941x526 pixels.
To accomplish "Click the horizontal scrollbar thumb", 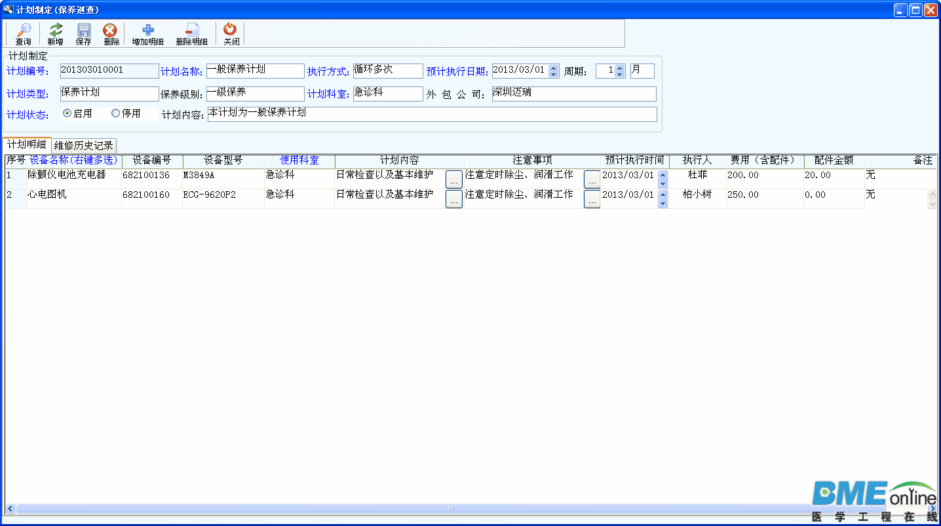I will click(450, 508).
